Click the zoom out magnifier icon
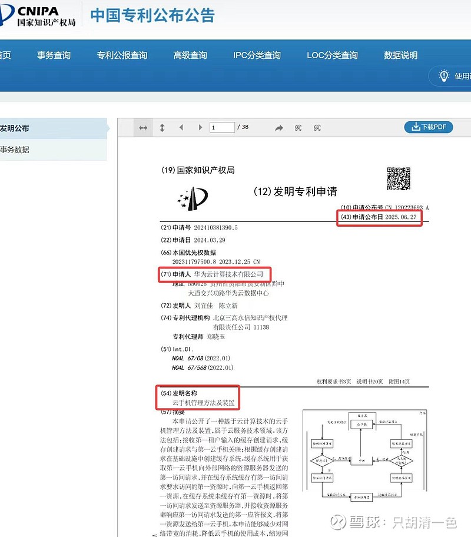The height and width of the screenshot is (537, 471). point(317,128)
